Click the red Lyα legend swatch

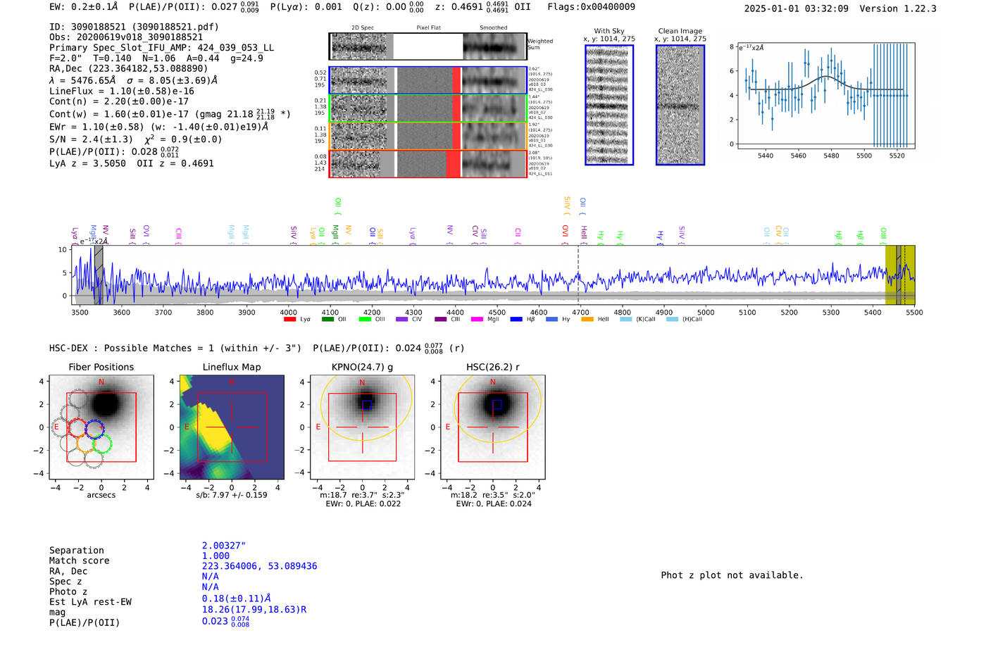289,320
